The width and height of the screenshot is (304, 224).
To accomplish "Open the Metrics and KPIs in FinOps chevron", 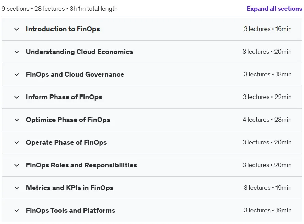I will (17, 188).
